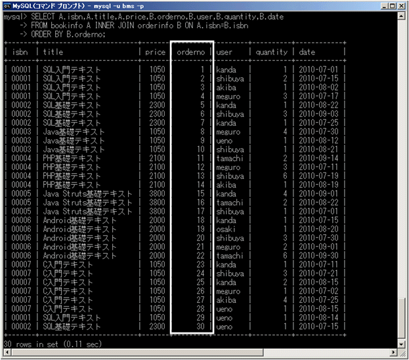Click orderno 25 cell
This screenshot has height=360, width=409.
point(201,282)
